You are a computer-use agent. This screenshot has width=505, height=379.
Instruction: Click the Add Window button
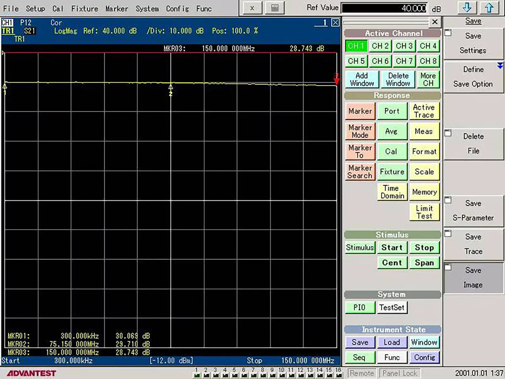pyautogui.click(x=362, y=80)
